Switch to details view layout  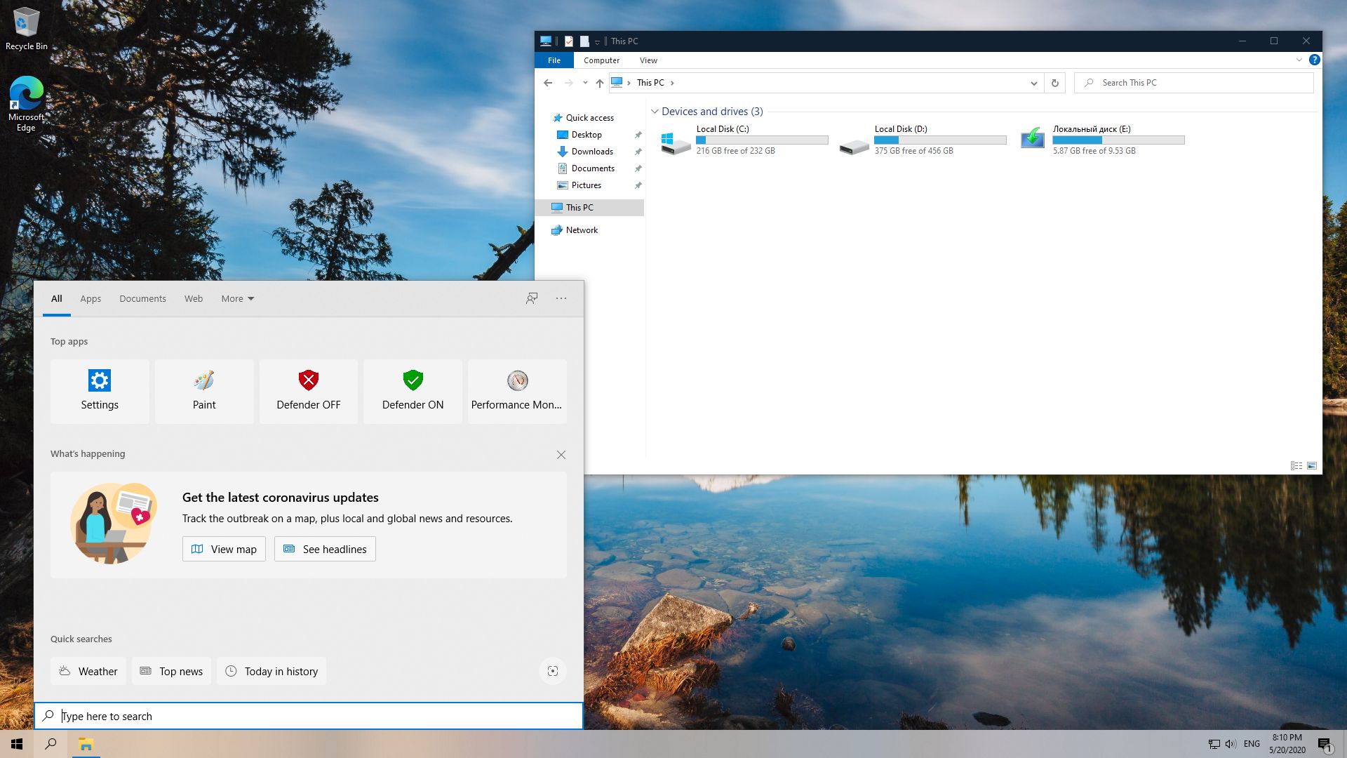(x=1296, y=465)
